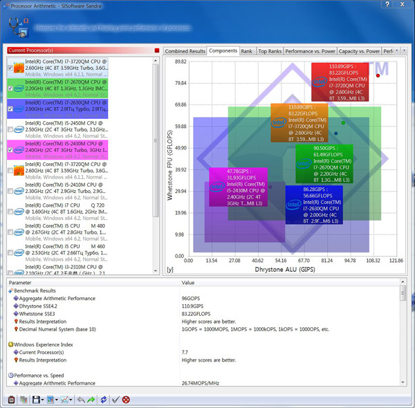Select the Aggregate Arithmetic Performance 96GOPS value

click(x=191, y=299)
